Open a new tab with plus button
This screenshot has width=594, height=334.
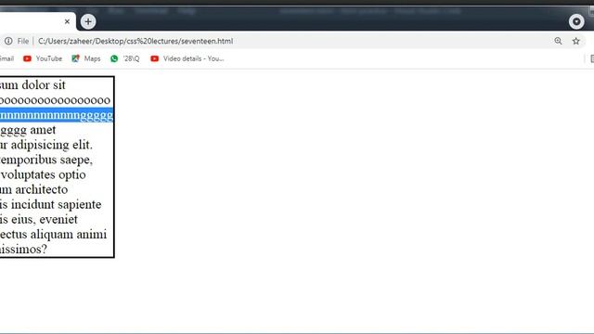[x=88, y=21]
